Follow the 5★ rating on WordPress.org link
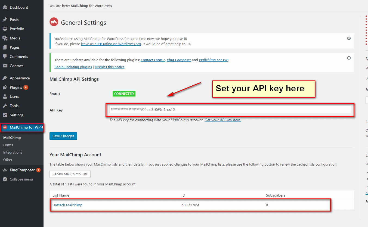Screen dimensions: 368x227 111,44
